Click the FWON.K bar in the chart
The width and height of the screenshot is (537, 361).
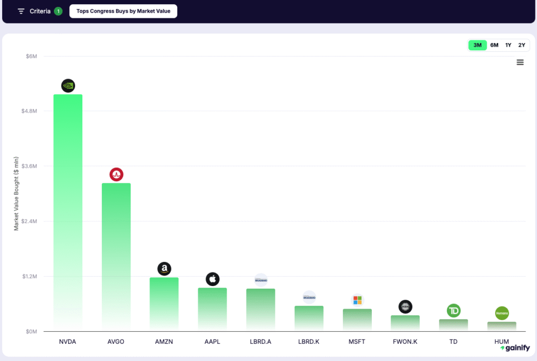405,323
